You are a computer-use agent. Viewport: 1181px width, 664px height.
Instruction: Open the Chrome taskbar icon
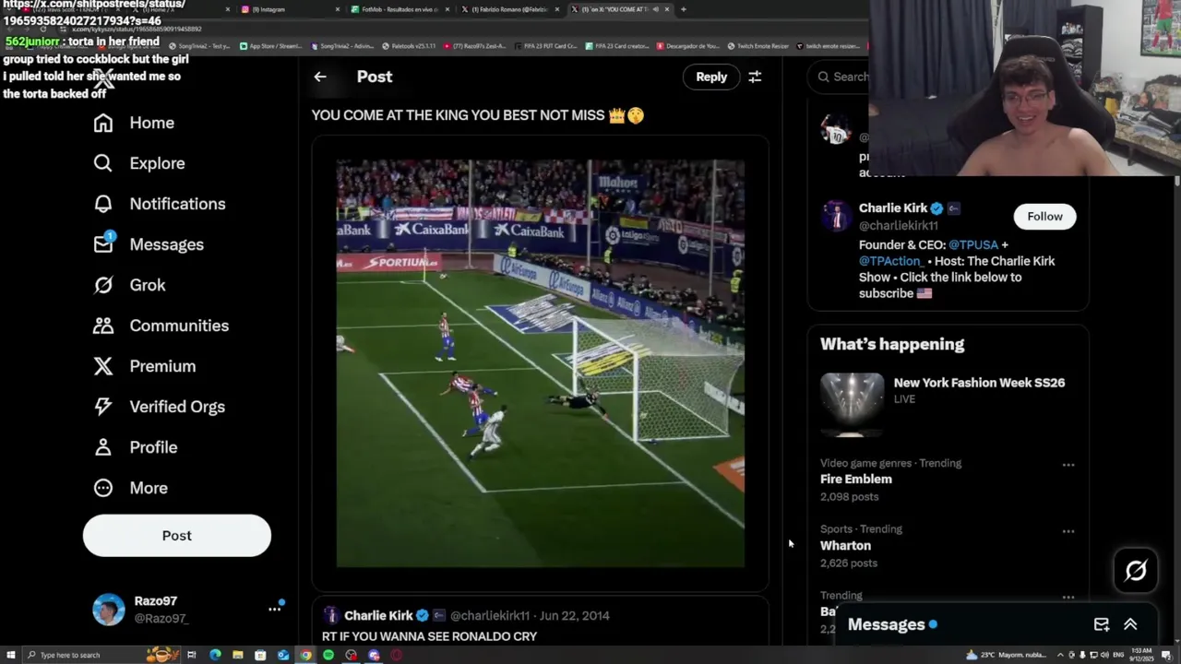click(x=305, y=655)
